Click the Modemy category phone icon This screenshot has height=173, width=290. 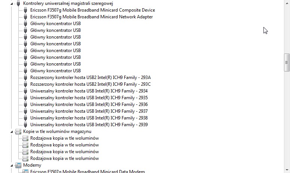18,165
